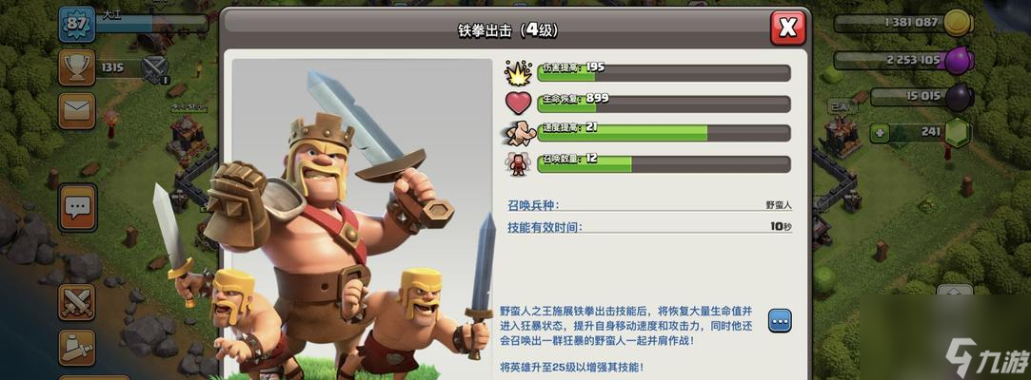This screenshot has height=380, width=1031.
Task: Close the 铁拳出击 ability info dialog
Action: click(x=787, y=28)
